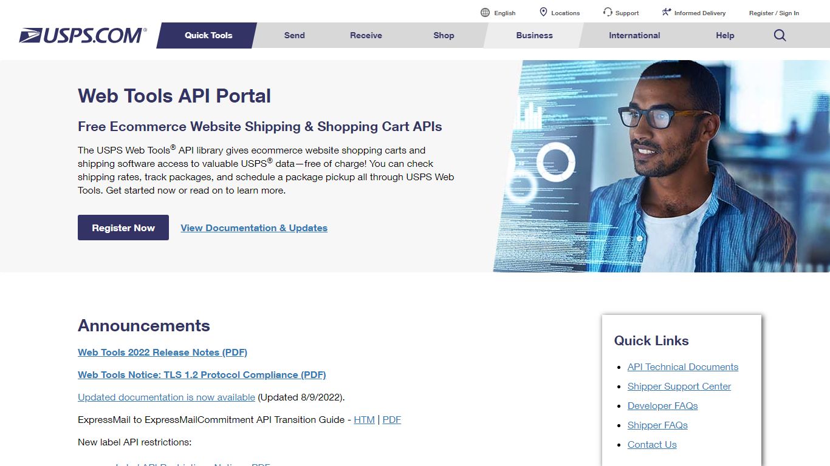Click the USPS.com eagle logo

pyautogui.click(x=83, y=35)
